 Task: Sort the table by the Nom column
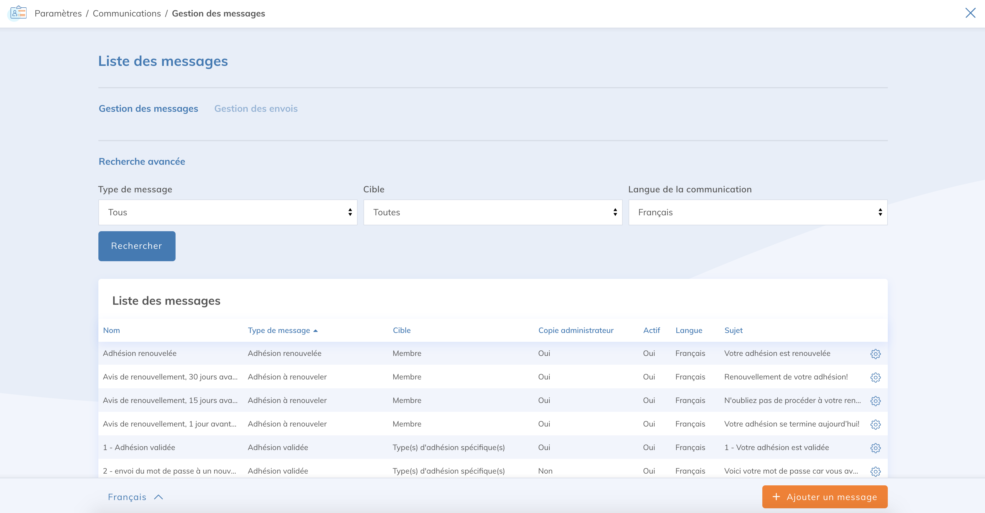pos(111,330)
